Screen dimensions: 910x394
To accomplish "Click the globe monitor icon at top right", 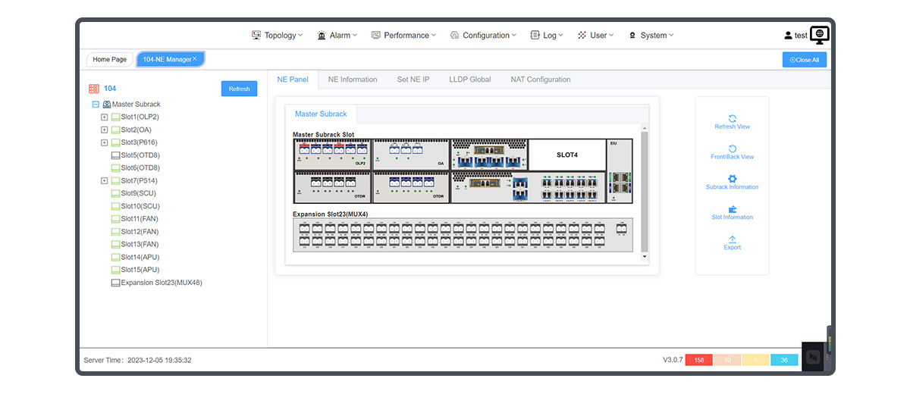I will pos(820,35).
